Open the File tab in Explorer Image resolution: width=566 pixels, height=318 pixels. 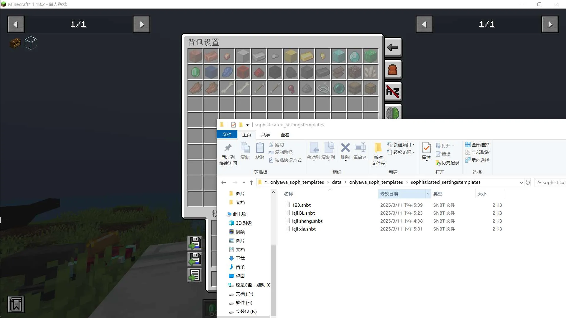tap(227, 135)
